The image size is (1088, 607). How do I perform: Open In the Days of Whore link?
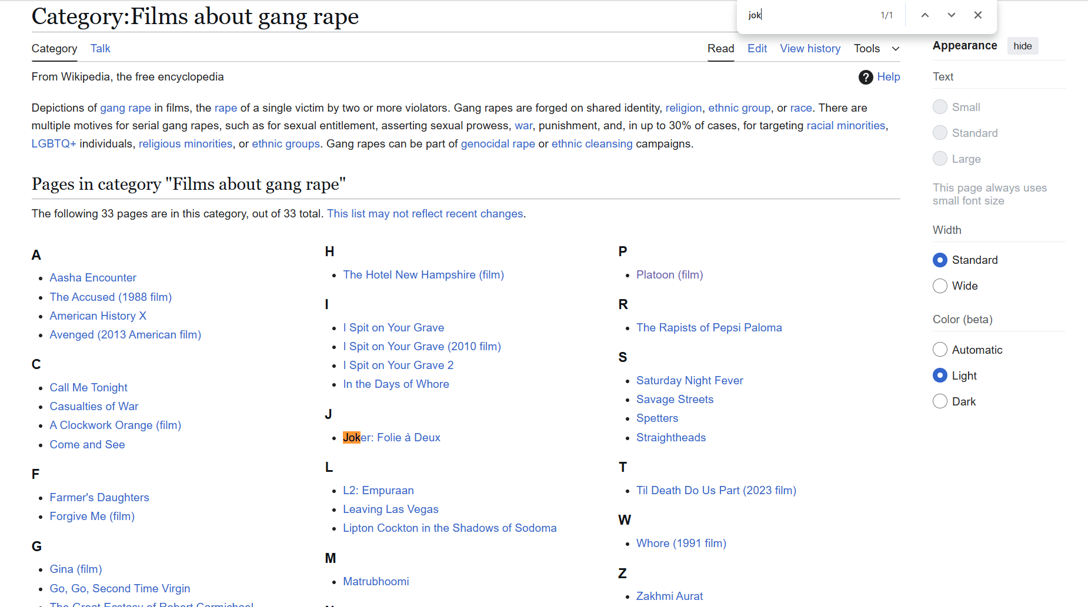(x=396, y=384)
